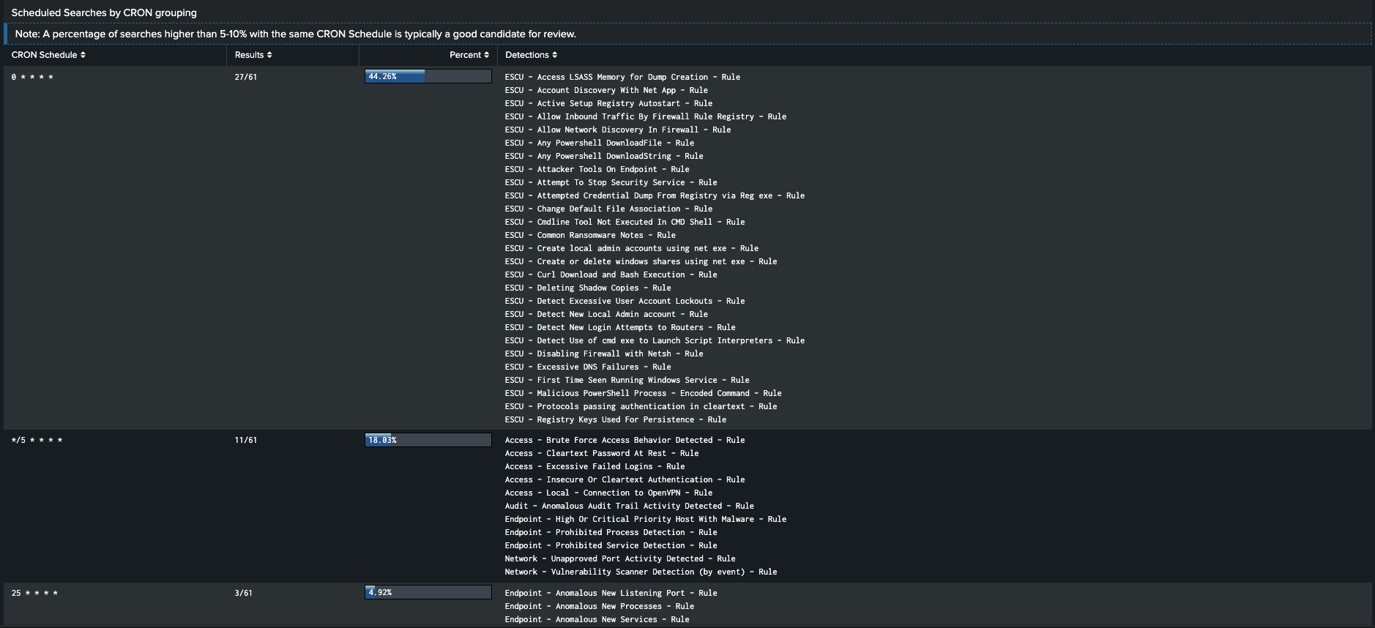The image size is (1375, 628).
Task: Select 'ESCU - Curl Download and Bash Execution - Rule'
Action: [611, 274]
